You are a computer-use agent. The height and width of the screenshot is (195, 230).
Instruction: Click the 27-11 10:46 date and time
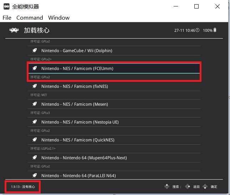184,30
